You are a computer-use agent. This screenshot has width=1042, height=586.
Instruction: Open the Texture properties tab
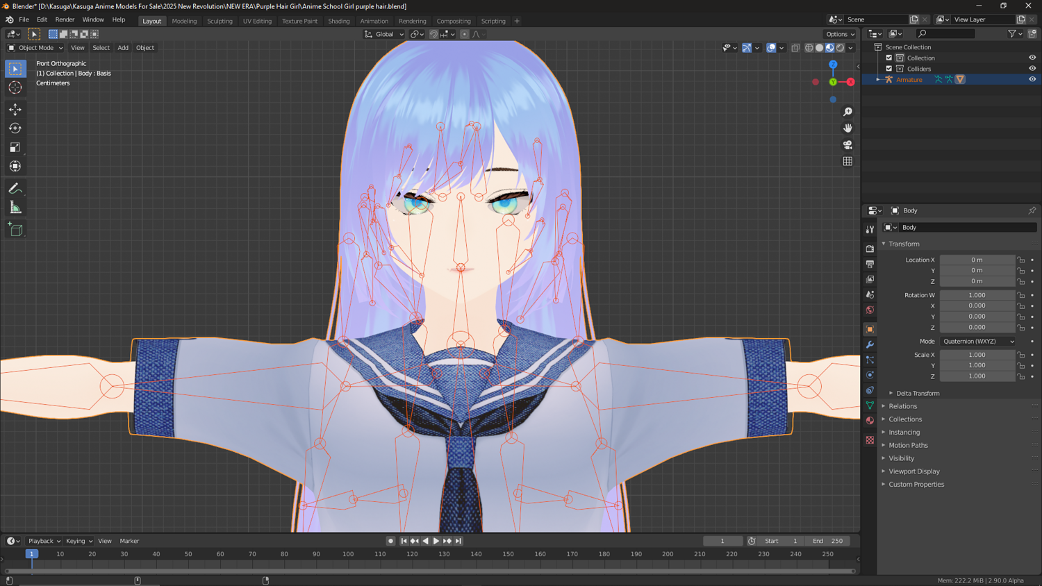pos(870,440)
